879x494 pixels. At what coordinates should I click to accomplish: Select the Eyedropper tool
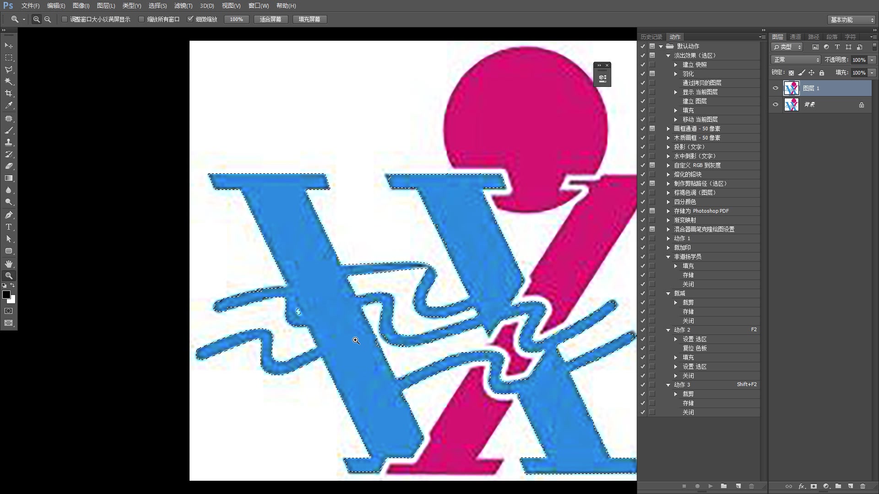(x=8, y=105)
